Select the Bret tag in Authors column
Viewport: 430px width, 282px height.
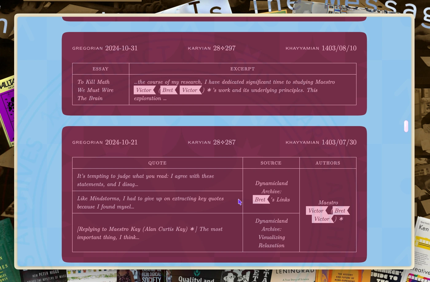340,211
